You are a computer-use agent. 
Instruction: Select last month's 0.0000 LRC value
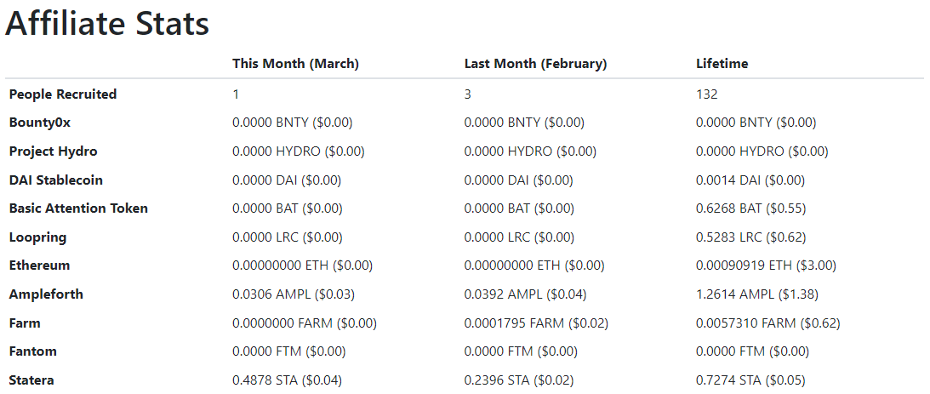(519, 237)
